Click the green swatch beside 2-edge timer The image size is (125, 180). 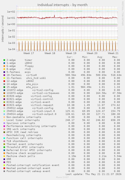pyautogui.click(x=4, y=60)
